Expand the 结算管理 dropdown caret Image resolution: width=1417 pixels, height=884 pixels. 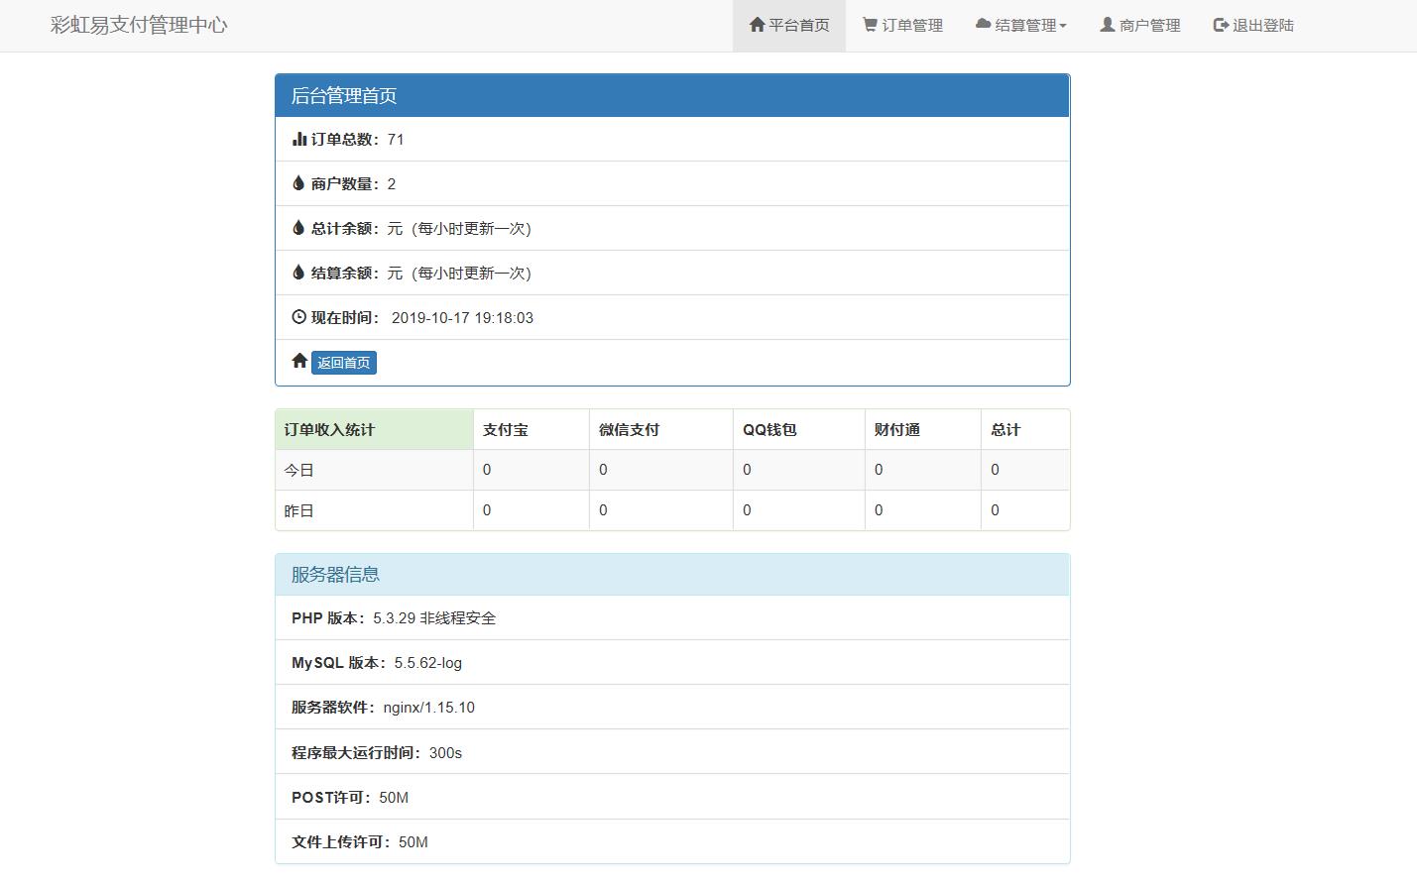(1063, 26)
